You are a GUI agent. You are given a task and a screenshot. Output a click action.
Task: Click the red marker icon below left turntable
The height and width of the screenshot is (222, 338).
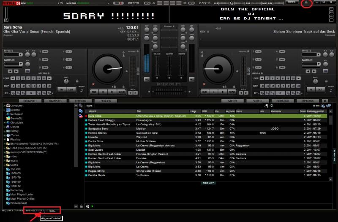pyautogui.click(x=93, y=84)
